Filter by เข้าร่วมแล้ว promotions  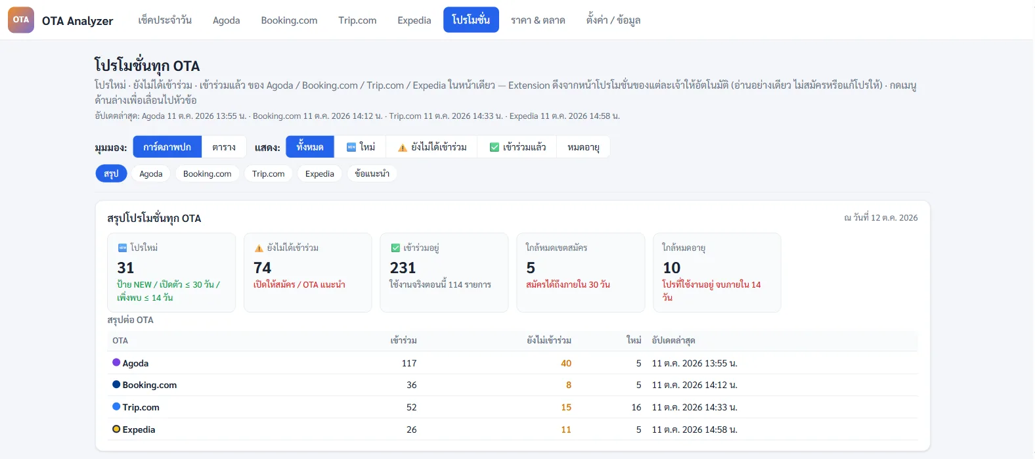[517, 147]
